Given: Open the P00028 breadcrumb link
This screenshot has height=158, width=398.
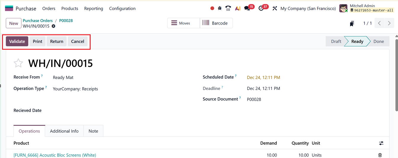Looking at the screenshot, I should (x=66, y=21).
